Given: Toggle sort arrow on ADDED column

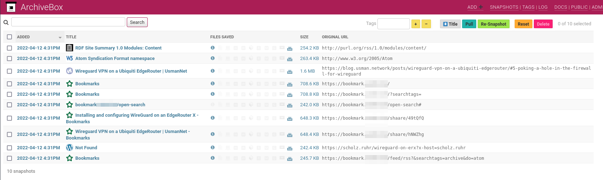Looking at the screenshot, I should click(x=60, y=37).
